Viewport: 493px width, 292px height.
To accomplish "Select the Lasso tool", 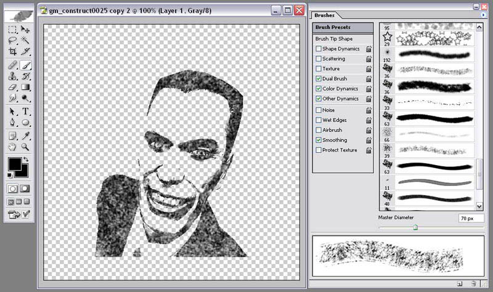I will point(12,40).
